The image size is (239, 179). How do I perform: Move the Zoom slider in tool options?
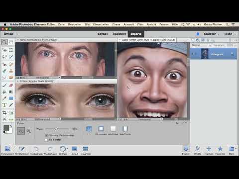(56, 129)
